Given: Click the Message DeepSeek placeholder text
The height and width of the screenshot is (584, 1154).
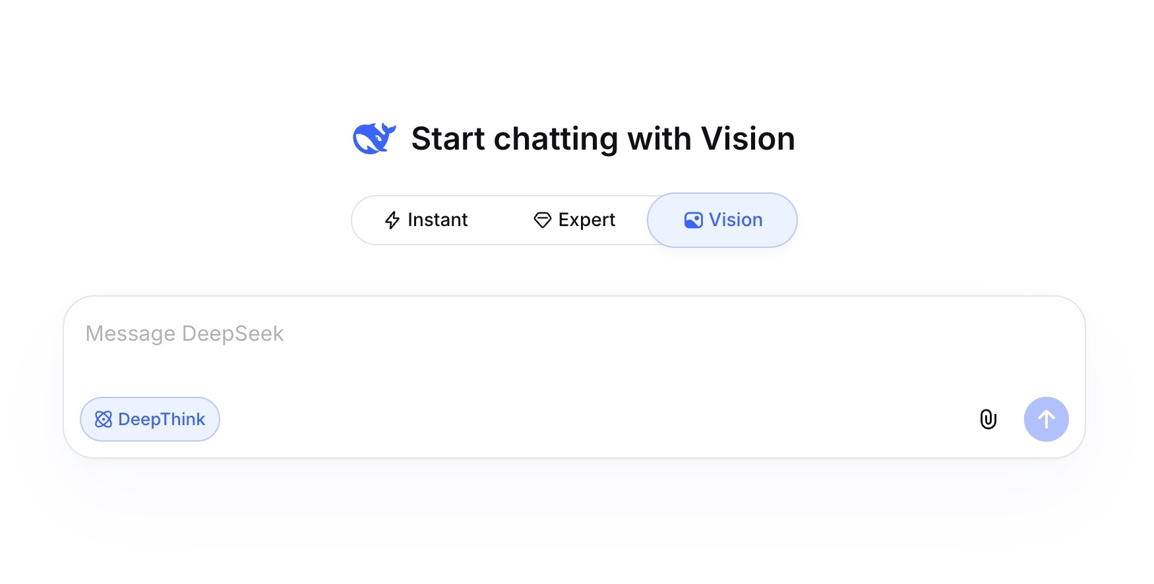Looking at the screenshot, I should pyautogui.click(x=185, y=334).
